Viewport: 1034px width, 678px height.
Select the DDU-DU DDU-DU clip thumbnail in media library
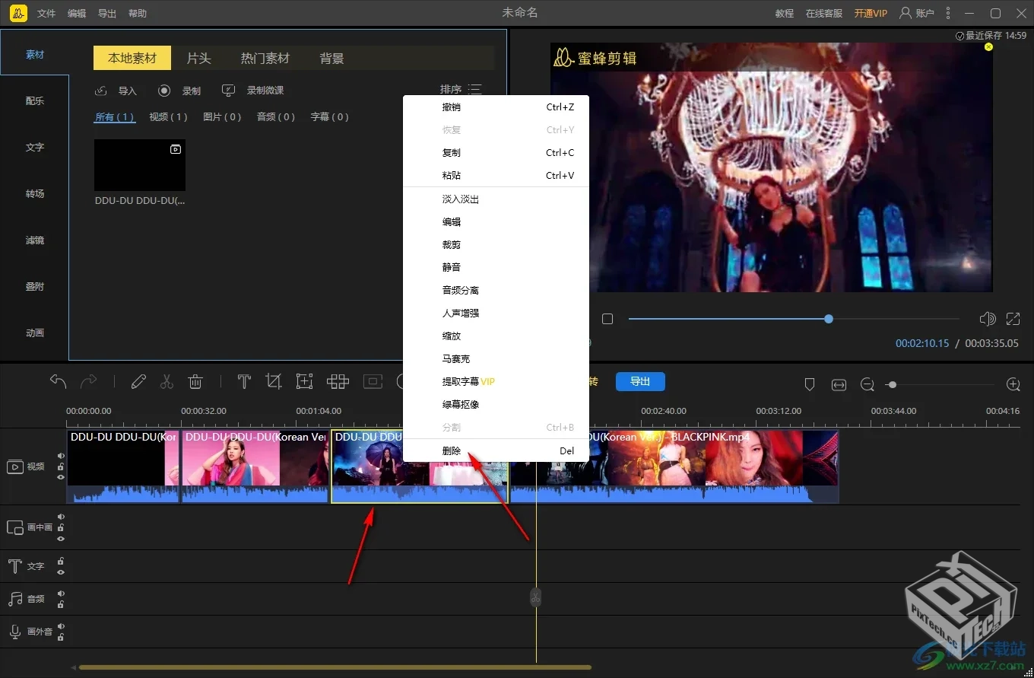click(x=139, y=165)
